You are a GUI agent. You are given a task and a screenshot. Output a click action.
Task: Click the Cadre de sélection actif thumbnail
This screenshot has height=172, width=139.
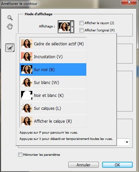click(27, 44)
